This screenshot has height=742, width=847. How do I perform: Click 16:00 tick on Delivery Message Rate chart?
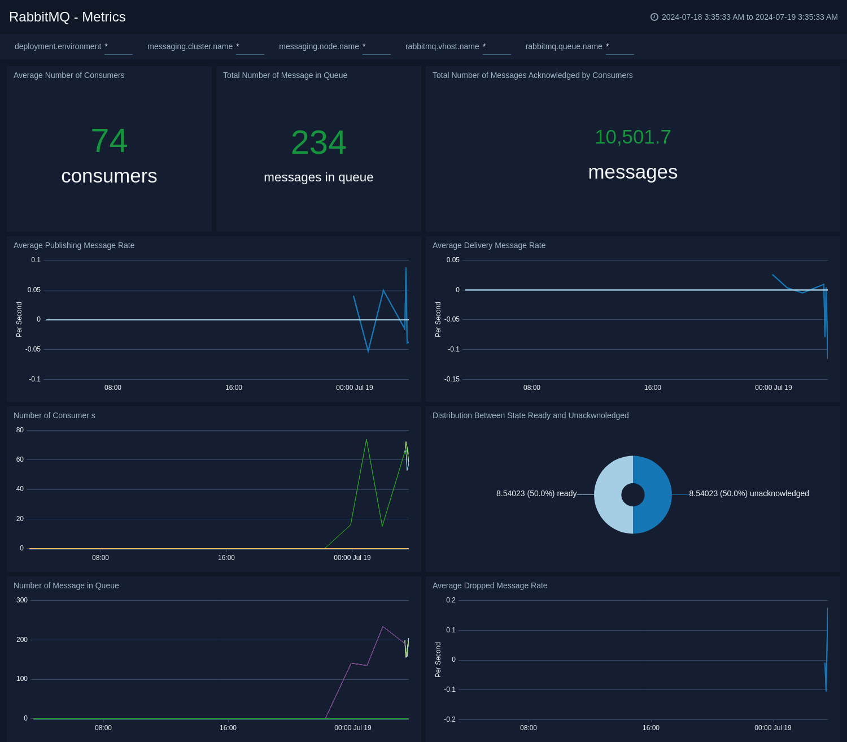coord(653,388)
